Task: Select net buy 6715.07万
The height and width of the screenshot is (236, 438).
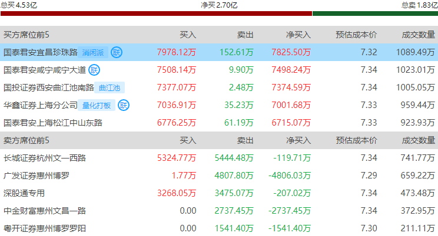Action: pyautogui.click(x=291, y=123)
